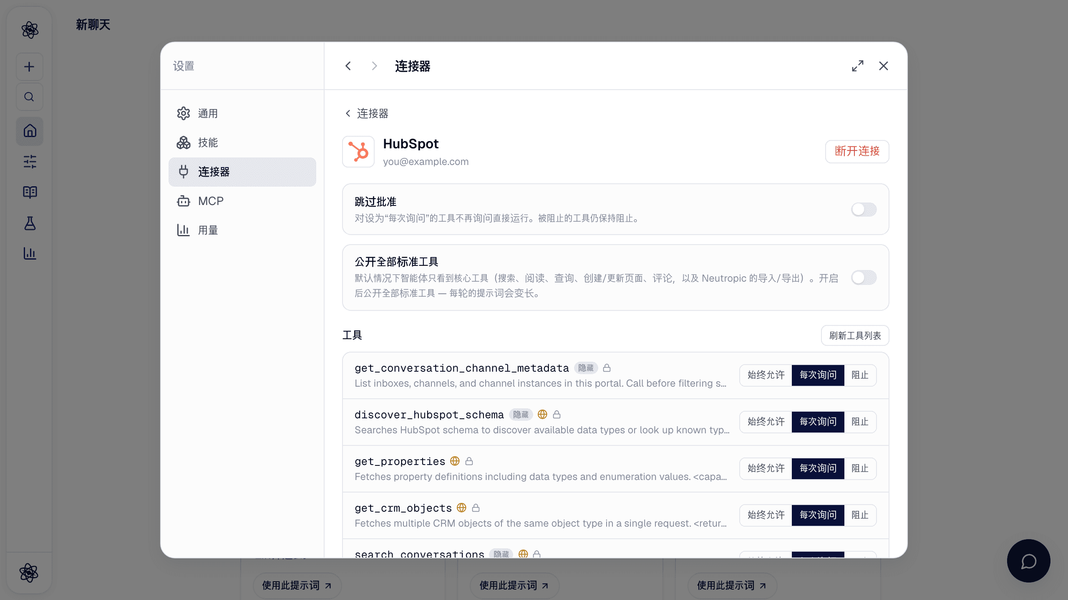Click lock icon beside get_properties
This screenshot has width=1068, height=600.
pos(469,461)
